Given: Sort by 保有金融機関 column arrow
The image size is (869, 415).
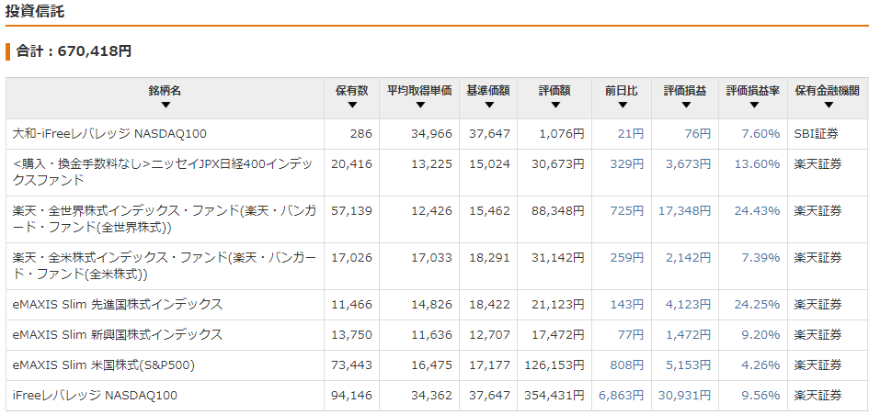Looking at the screenshot, I should tap(828, 106).
